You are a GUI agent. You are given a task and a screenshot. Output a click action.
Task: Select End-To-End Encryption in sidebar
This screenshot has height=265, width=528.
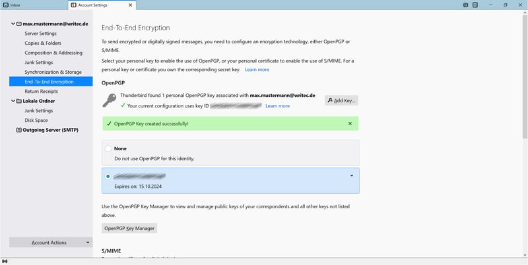point(51,82)
